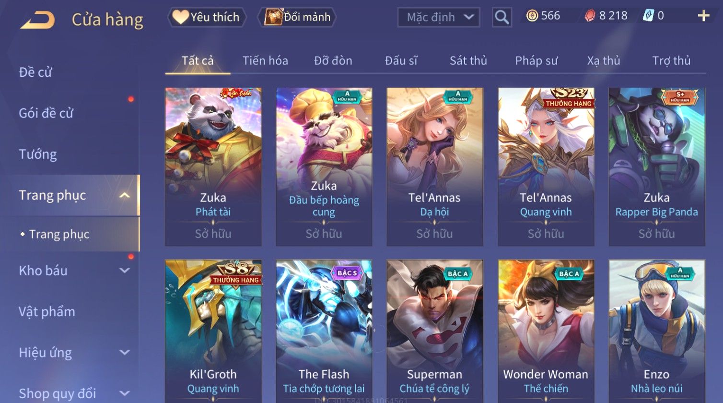The width and height of the screenshot is (723, 403).
Task: Select Tel'Annas Quang vinh skin card
Action: point(546,167)
